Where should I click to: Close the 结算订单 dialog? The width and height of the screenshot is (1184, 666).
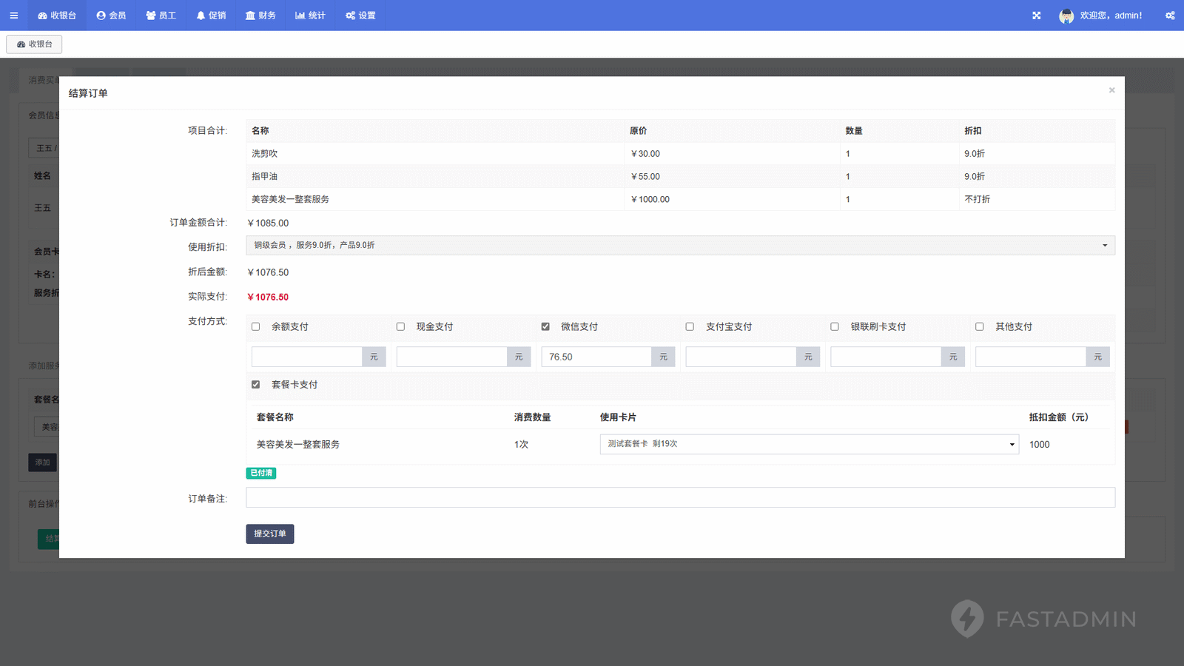click(1111, 90)
